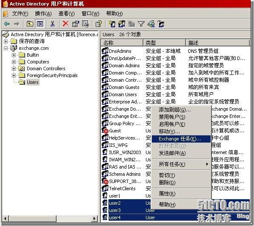Select Domain Users in the list
Screen dimensions: 254x226
(x=123, y=94)
